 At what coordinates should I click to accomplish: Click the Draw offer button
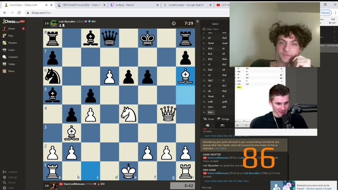click(209, 119)
